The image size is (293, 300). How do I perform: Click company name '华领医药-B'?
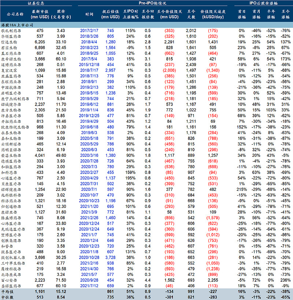11,36
